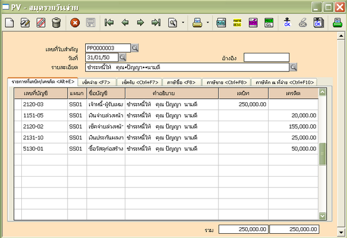Viewport: 347px width, 238px height.
Task: Click the New document toolbar icon
Action: pyautogui.click(x=10, y=22)
